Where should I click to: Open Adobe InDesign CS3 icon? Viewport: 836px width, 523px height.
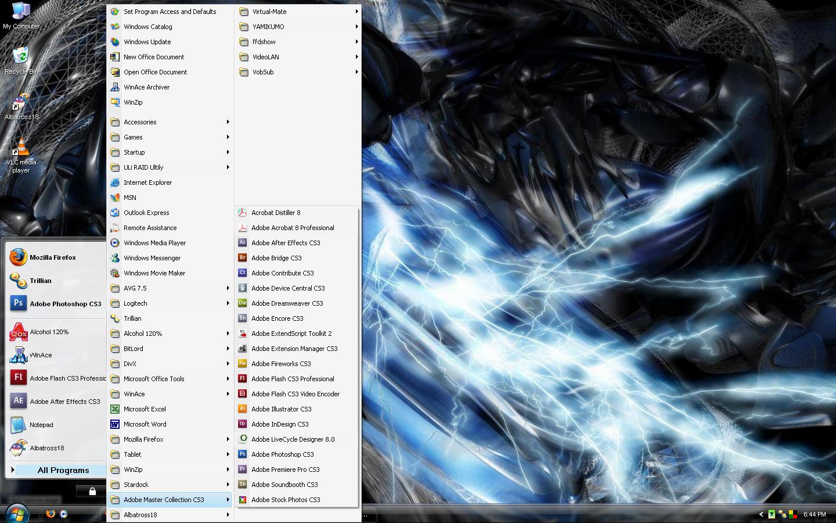coord(243,424)
